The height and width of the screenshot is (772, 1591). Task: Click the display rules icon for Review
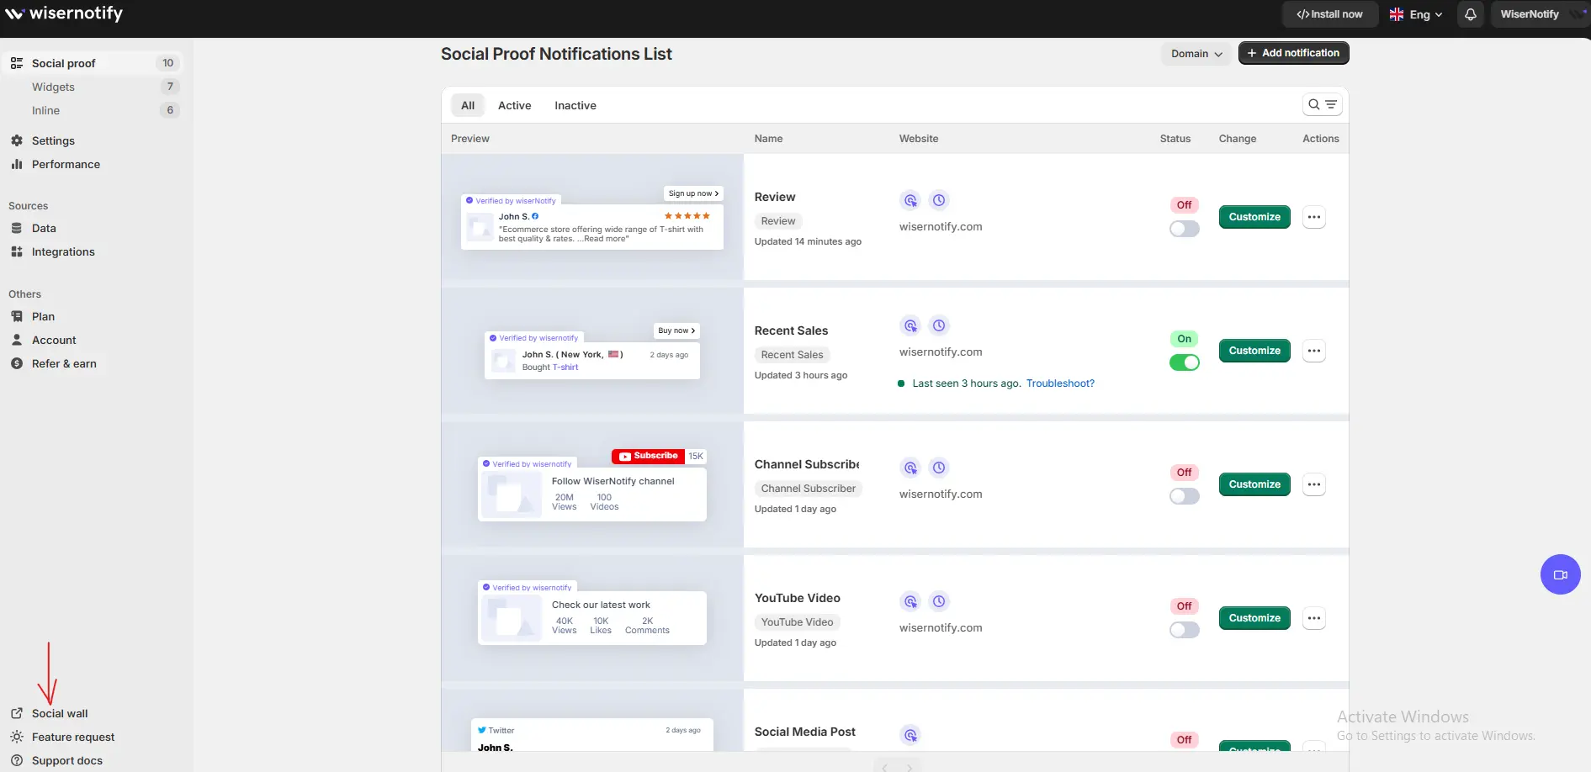pos(910,200)
